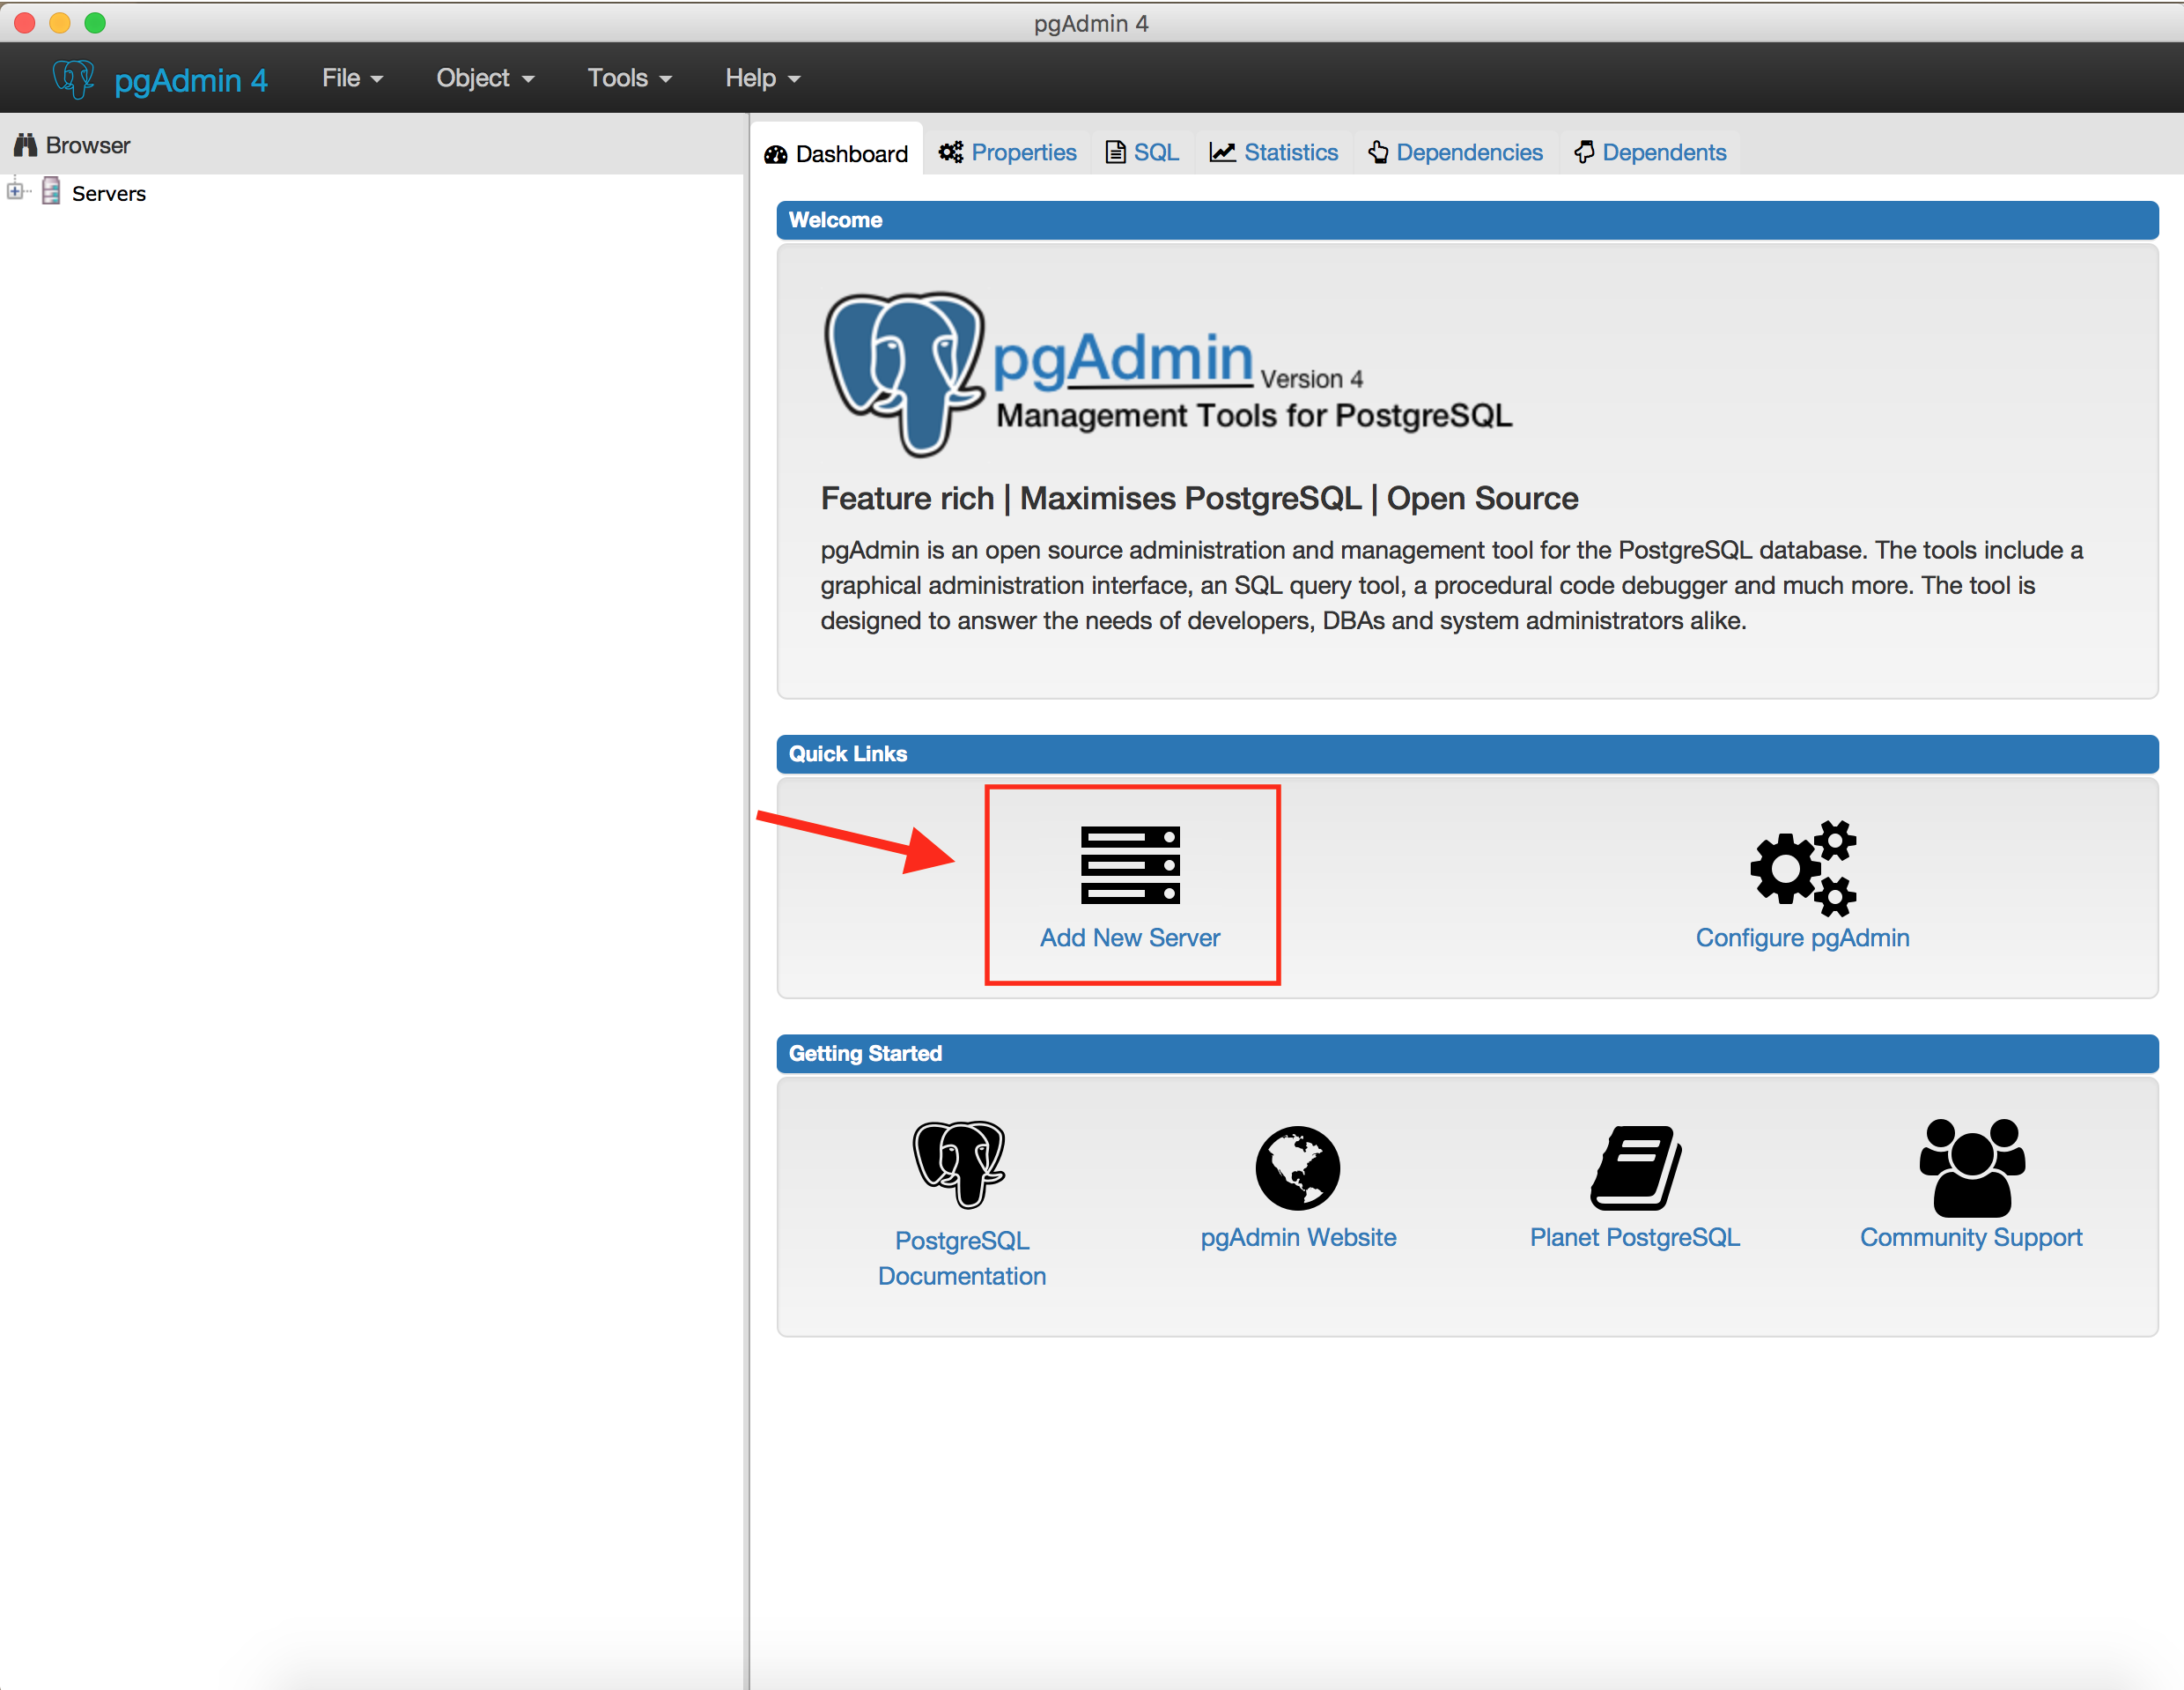Click the Statistics chart icon
The height and width of the screenshot is (1690, 2184).
pyautogui.click(x=1222, y=151)
